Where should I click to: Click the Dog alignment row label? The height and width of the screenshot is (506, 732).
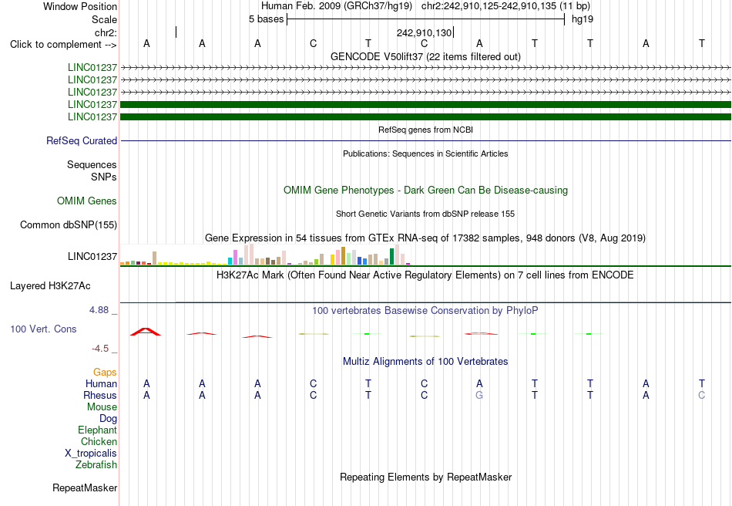108,419
